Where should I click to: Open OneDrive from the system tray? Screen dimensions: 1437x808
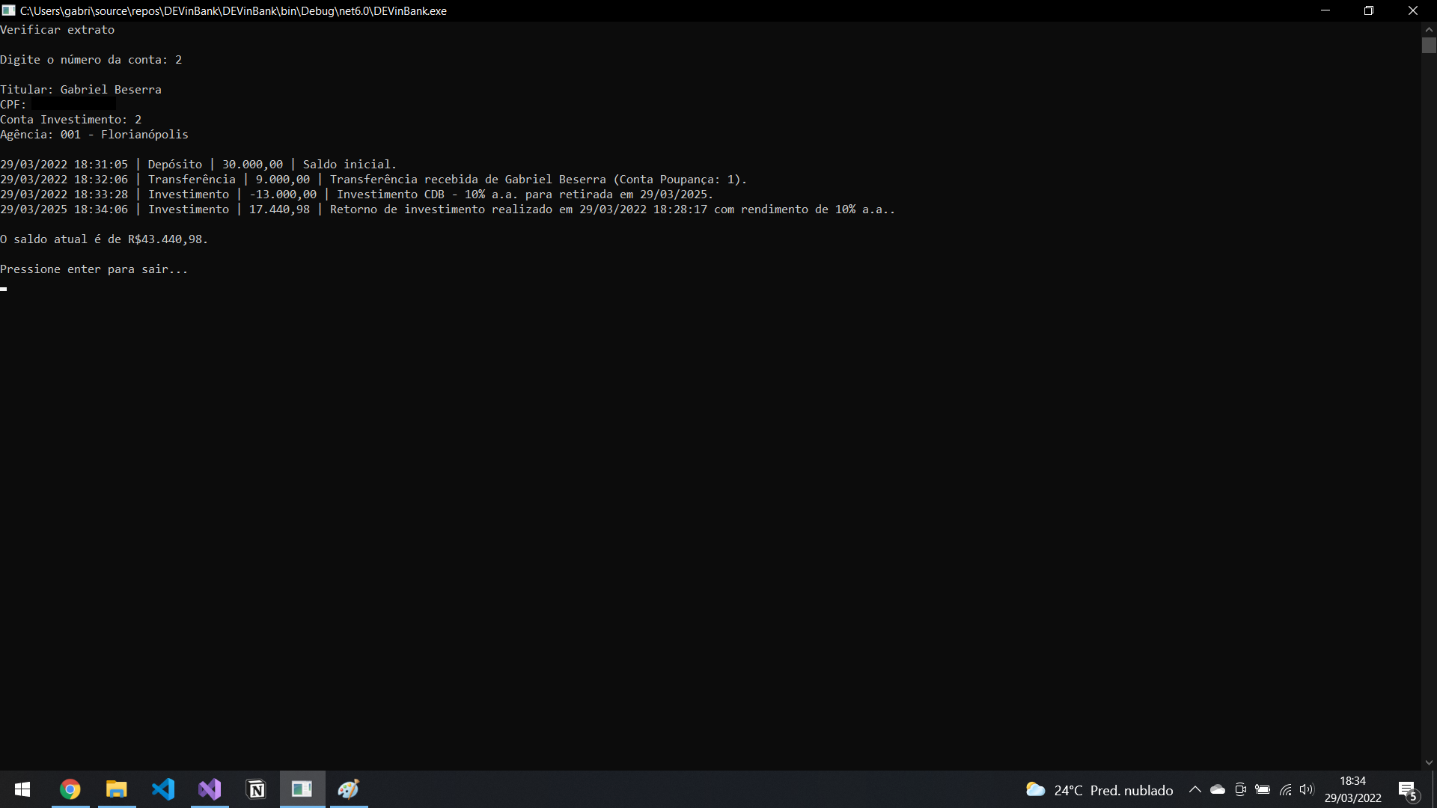pos(1218,789)
